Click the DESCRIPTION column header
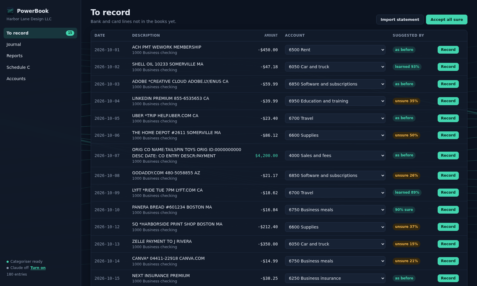 click(x=146, y=35)
